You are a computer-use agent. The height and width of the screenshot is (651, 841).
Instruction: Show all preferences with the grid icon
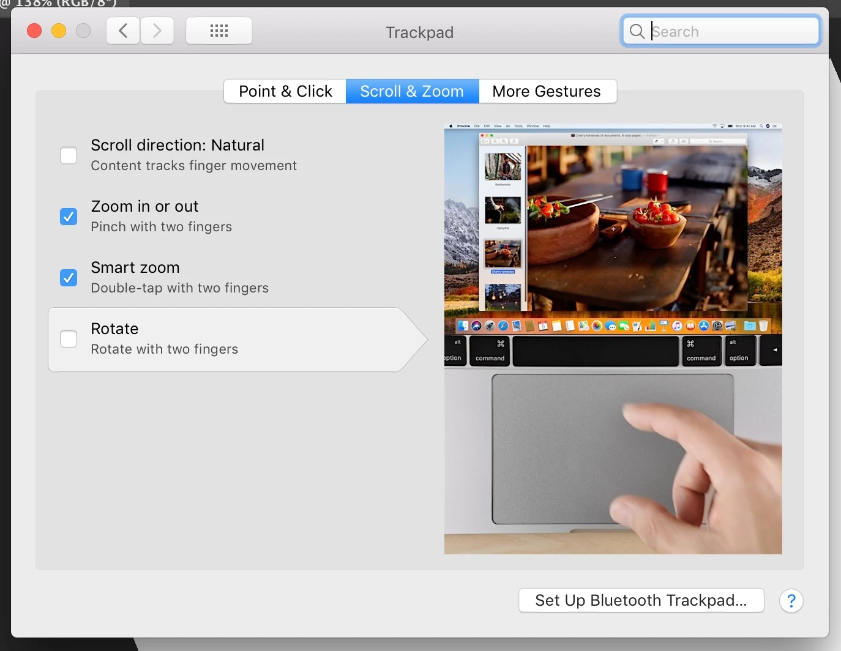click(x=219, y=31)
